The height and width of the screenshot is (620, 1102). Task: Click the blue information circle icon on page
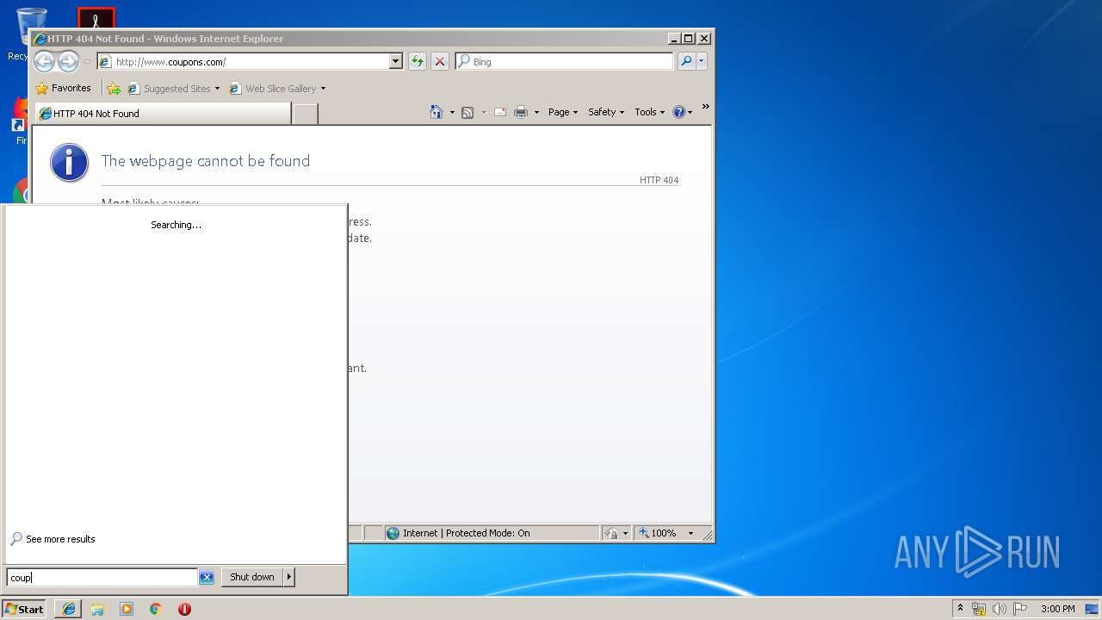[70, 163]
